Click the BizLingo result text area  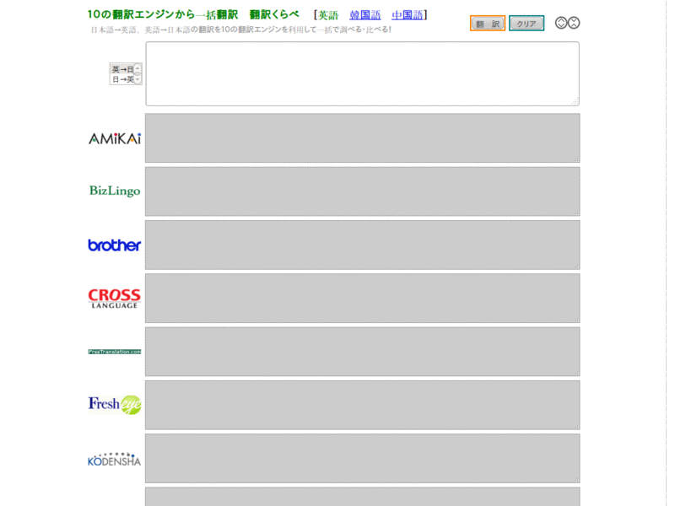click(363, 191)
